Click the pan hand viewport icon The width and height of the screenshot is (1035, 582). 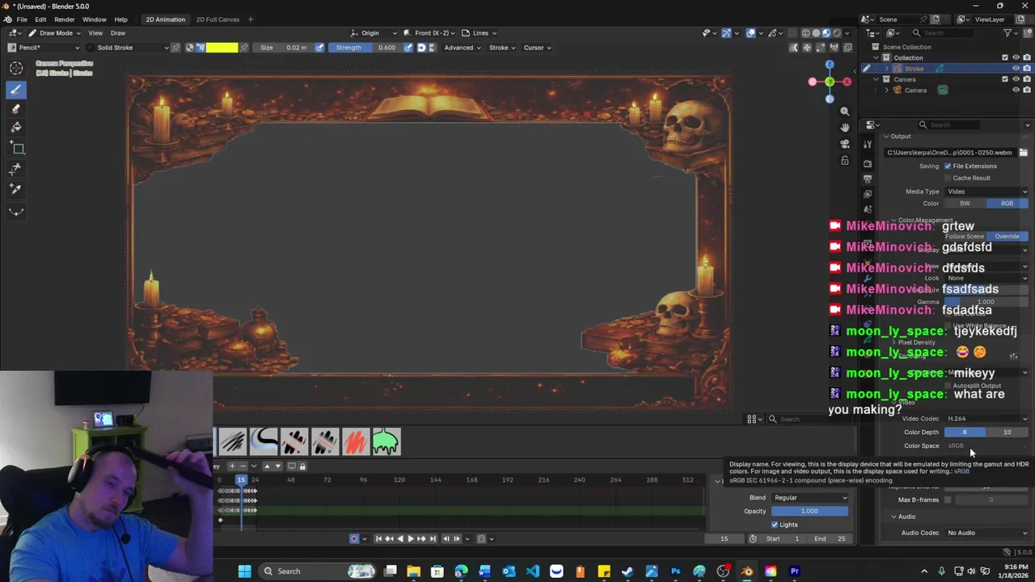845,128
